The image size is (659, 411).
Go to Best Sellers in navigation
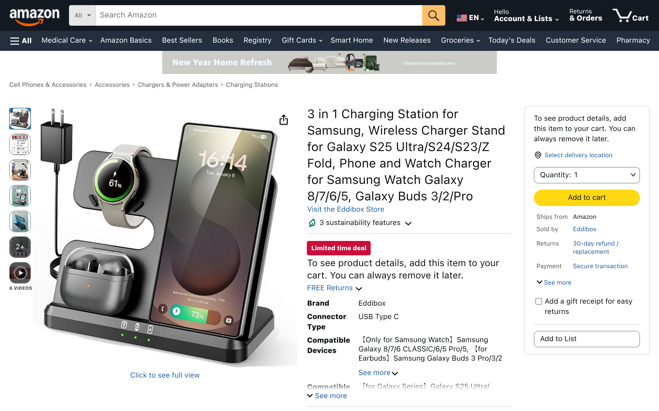tap(182, 40)
